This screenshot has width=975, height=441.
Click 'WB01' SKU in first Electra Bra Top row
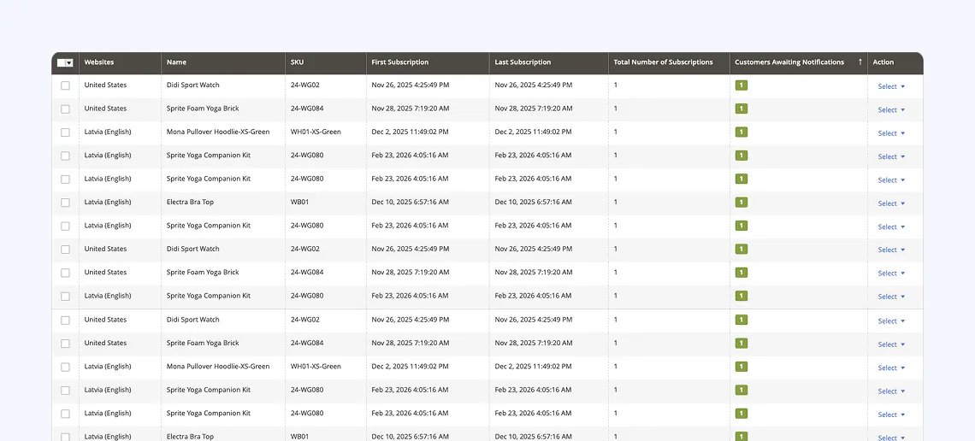tap(300, 202)
